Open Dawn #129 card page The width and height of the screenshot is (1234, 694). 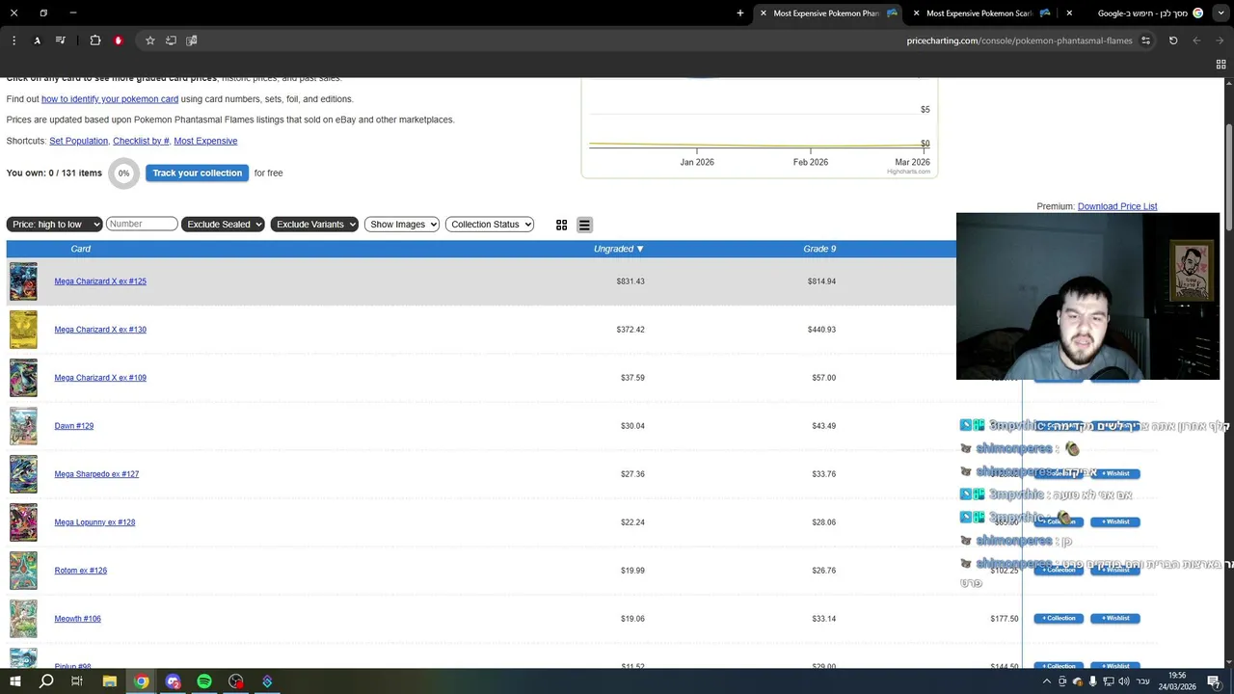click(74, 426)
